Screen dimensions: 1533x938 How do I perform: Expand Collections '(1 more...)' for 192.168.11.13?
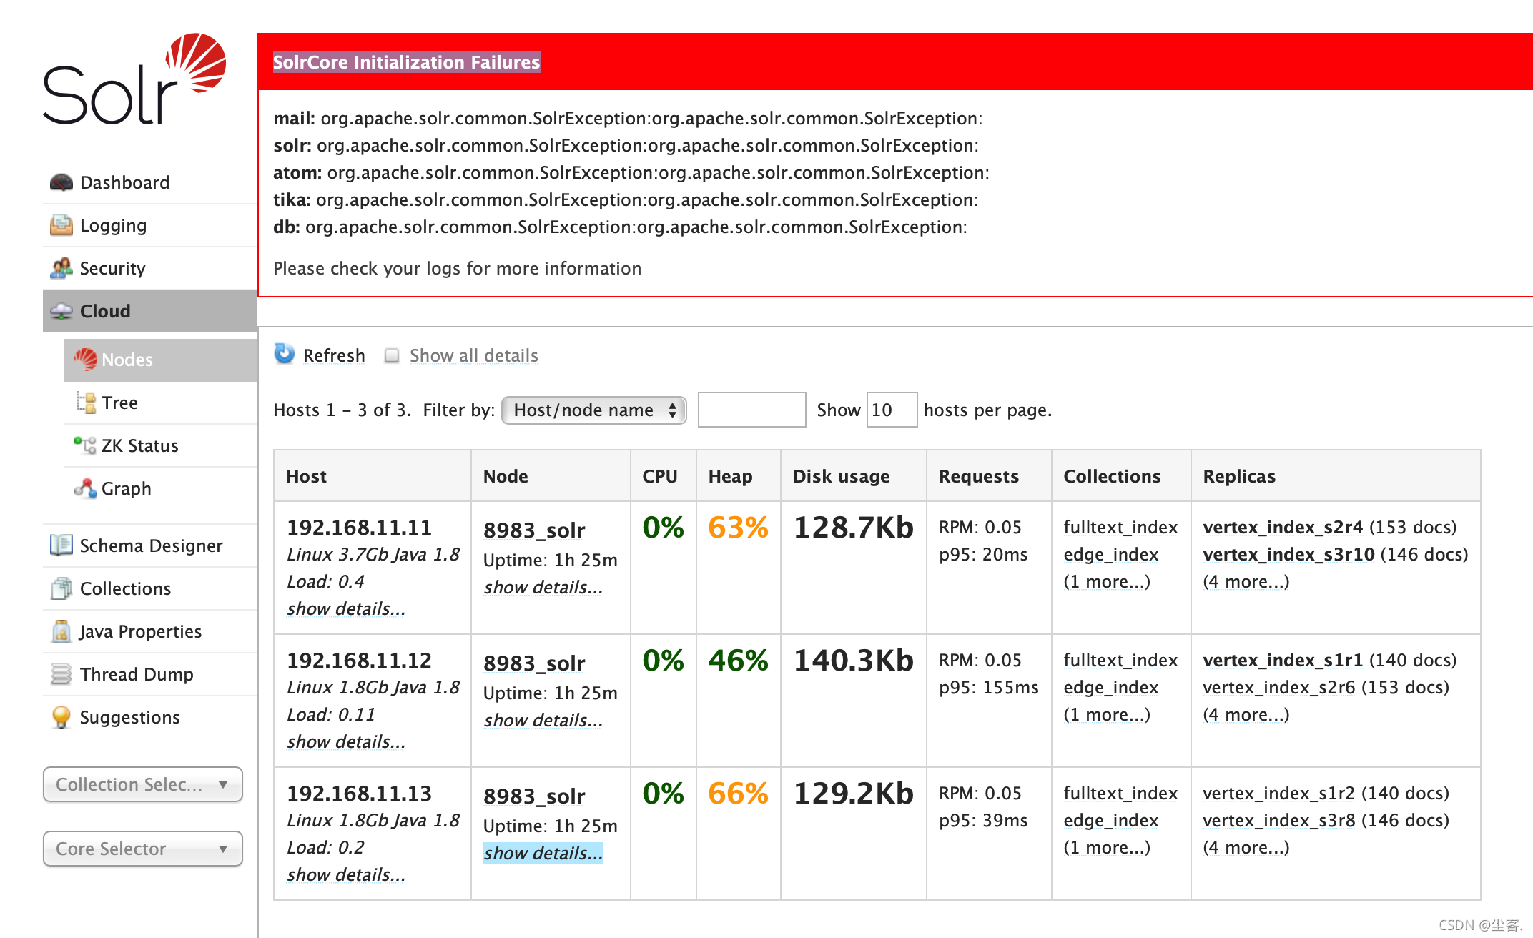click(1107, 847)
